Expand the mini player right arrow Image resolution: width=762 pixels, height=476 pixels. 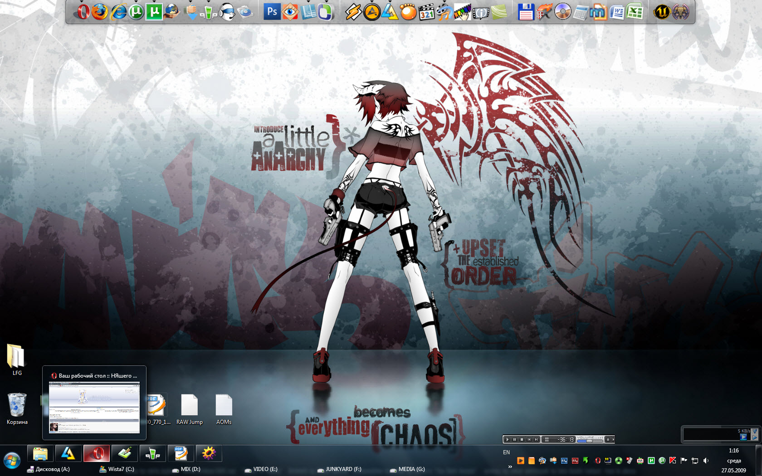click(x=613, y=439)
